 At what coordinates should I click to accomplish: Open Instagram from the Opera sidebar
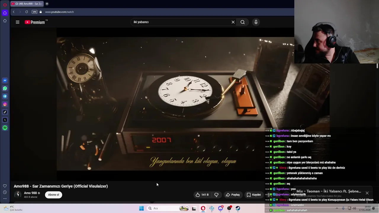point(5,104)
